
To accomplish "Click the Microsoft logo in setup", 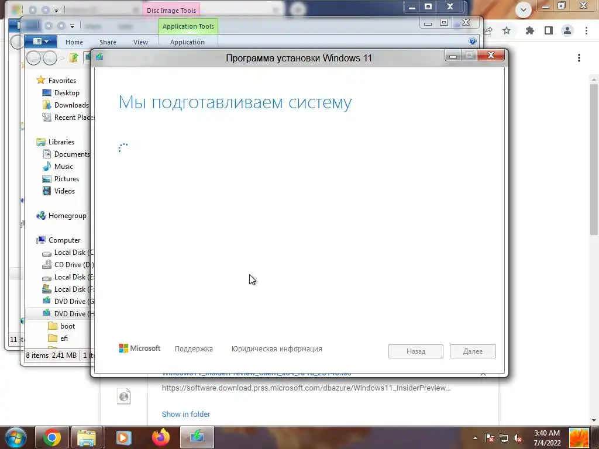I will tap(139, 348).
